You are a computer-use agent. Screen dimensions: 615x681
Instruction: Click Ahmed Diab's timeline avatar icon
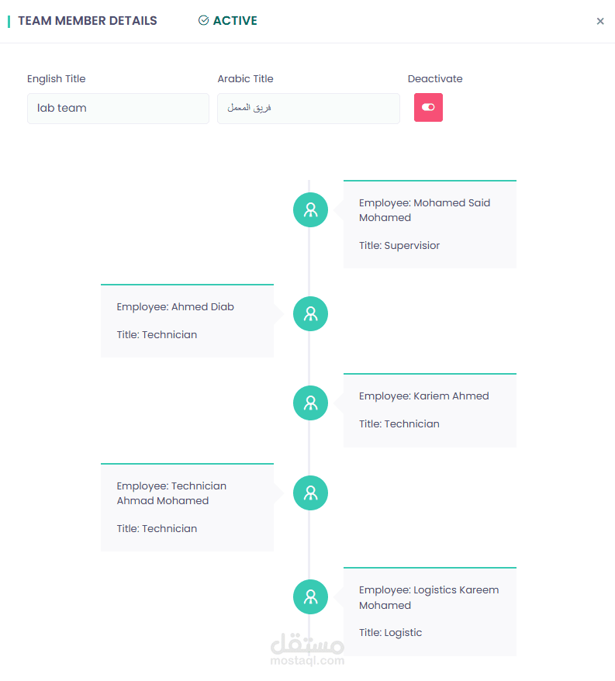pos(310,313)
